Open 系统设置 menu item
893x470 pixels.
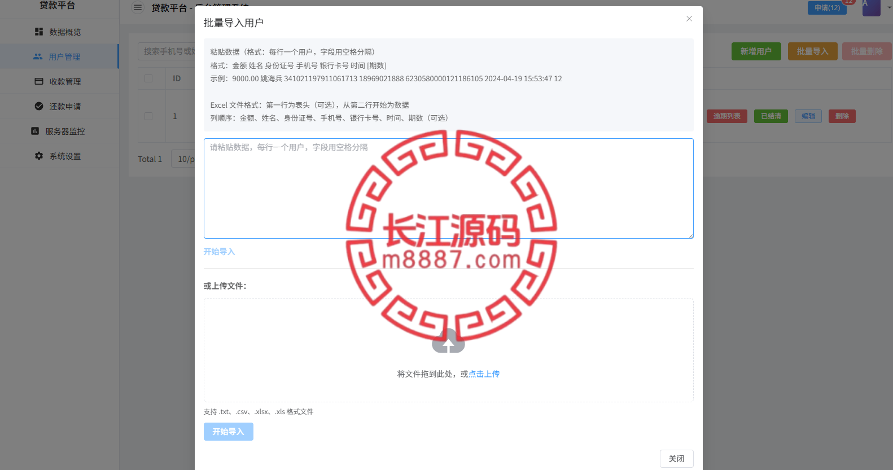[59, 156]
